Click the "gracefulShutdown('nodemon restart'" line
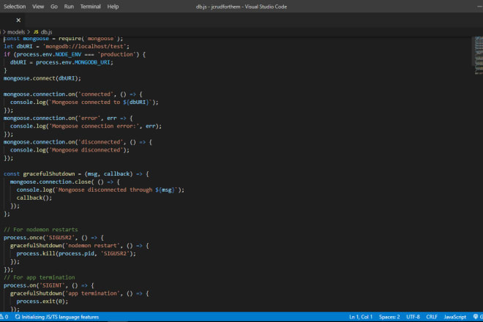483x322 pixels. coord(80,246)
